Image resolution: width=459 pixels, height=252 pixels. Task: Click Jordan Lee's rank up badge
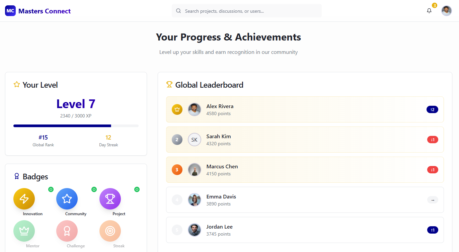(x=433, y=230)
